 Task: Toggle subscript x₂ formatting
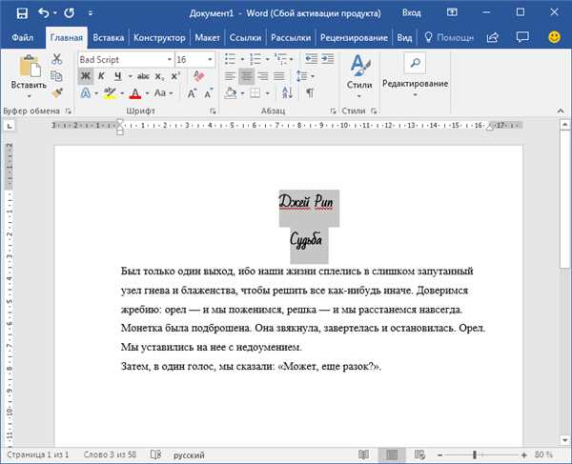[159, 76]
